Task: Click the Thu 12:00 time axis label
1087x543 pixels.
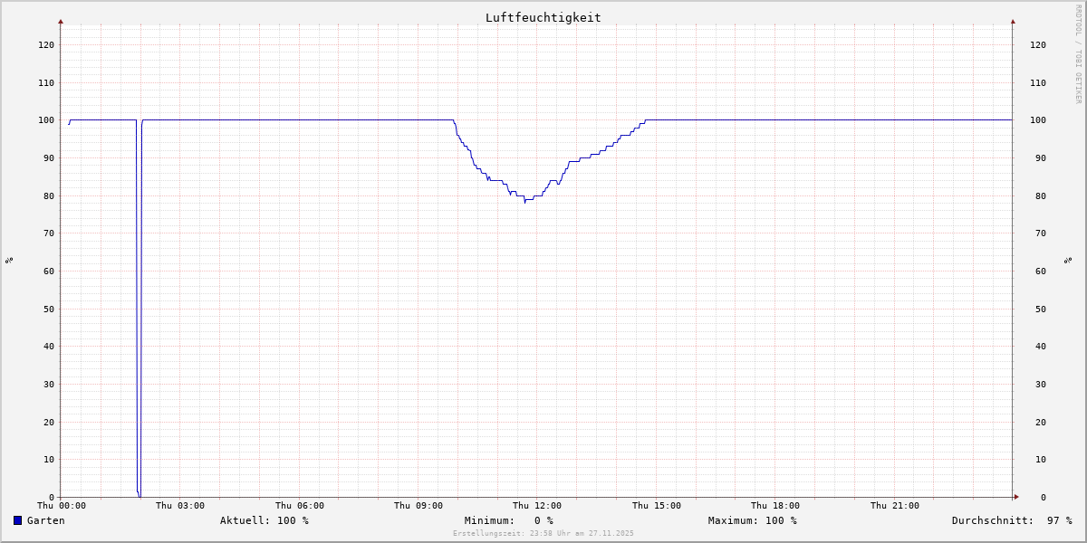Action: pyautogui.click(x=537, y=506)
